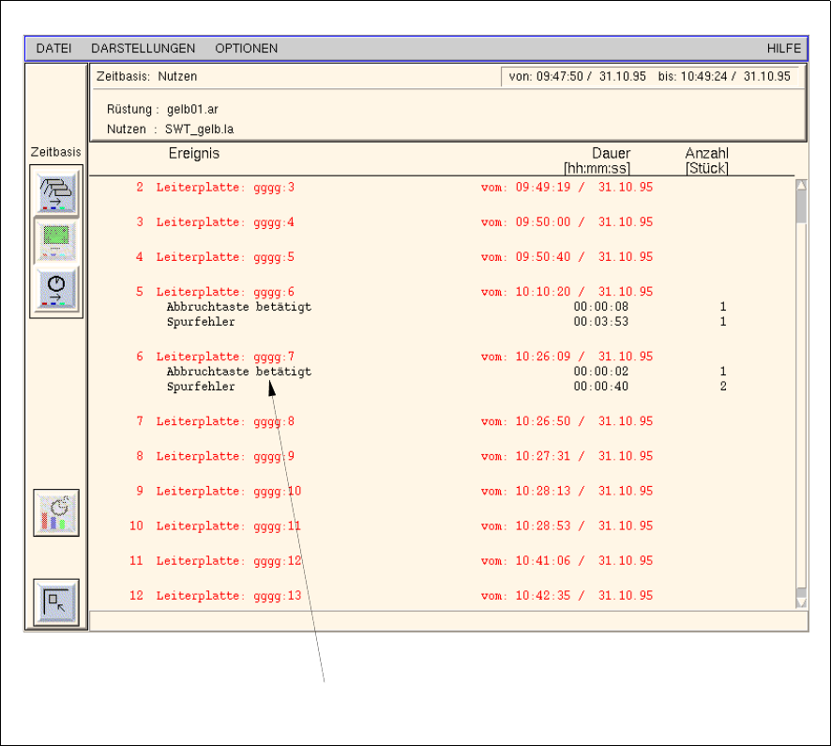Open the DARSTELLUNGEN menu
This screenshot has height=746, width=831.
[144, 49]
